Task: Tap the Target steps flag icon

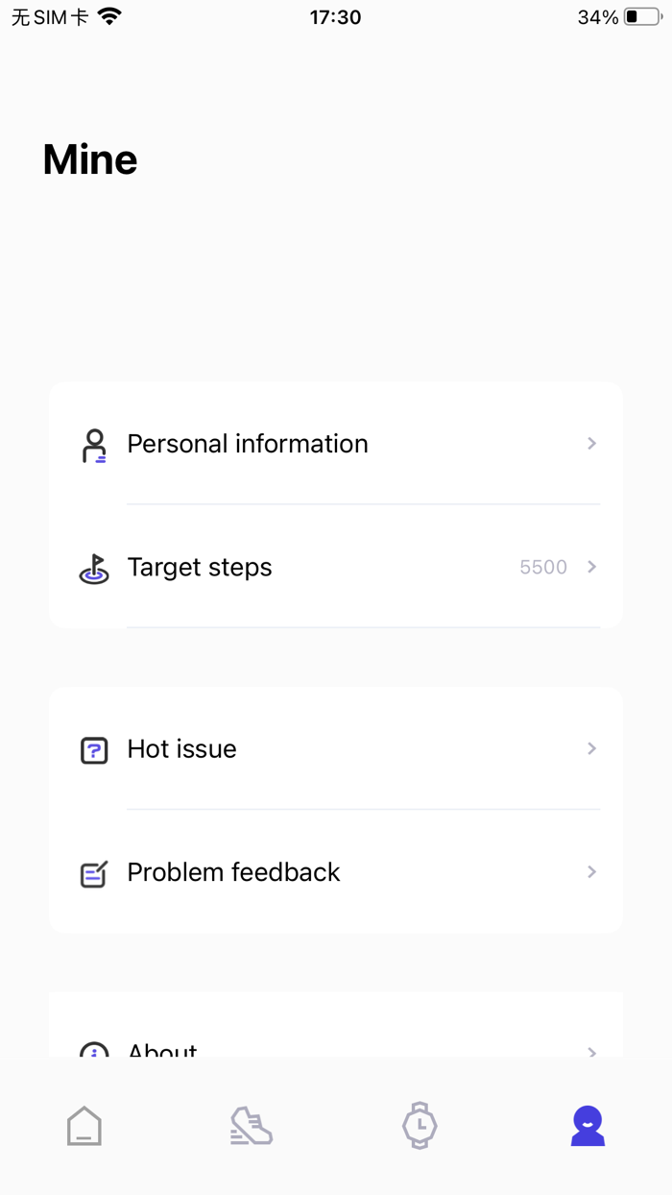Action: (94, 569)
